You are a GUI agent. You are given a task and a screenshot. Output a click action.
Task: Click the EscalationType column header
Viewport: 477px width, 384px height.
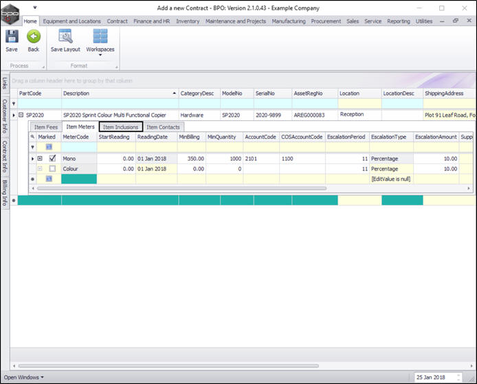click(391, 137)
